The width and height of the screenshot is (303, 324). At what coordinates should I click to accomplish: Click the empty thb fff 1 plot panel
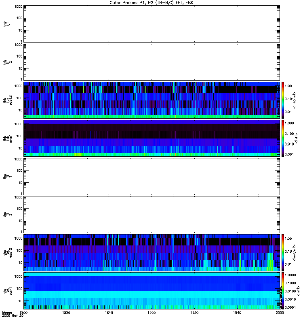151,24
